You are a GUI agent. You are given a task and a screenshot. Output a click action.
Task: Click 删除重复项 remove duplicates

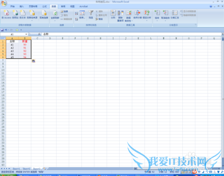pyautogui.click(x=121, y=16)
